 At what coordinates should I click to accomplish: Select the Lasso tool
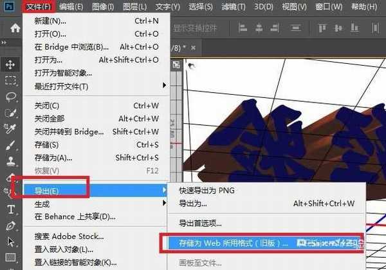click(11, 97)
